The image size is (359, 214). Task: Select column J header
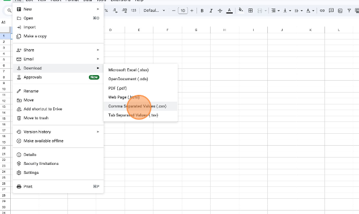tap(281, 30)
